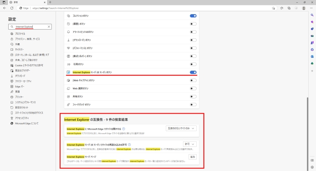Turn off the Internet Explorer mode button toggle
316x171 pixels.
[193, 73]
